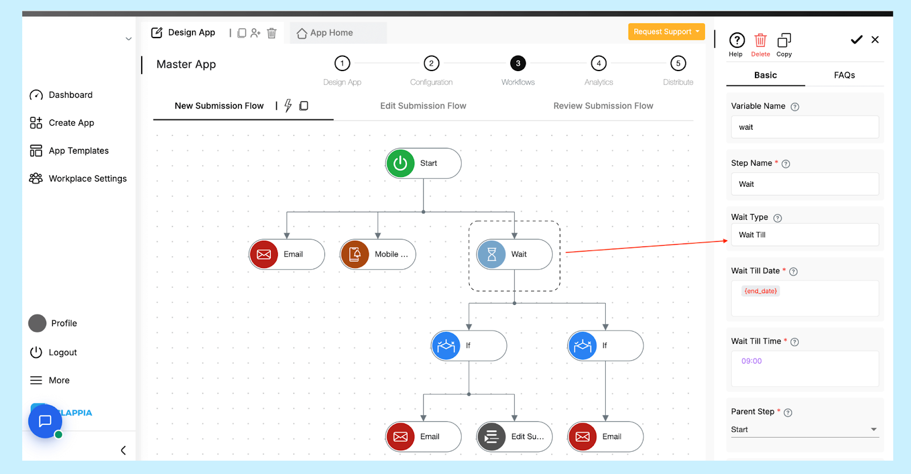This screenshot has height=474, width=911.
Task: Open the Edit Submission Flow tab
Action: [x=423, y=106]
